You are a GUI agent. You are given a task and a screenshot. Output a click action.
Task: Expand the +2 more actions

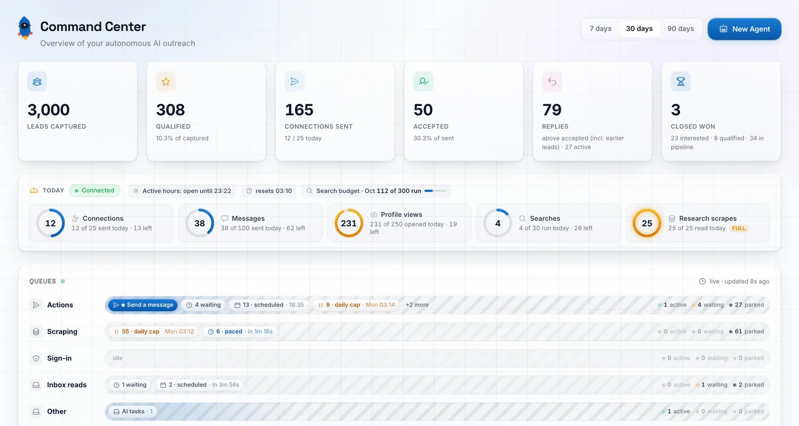coord(417,305)
